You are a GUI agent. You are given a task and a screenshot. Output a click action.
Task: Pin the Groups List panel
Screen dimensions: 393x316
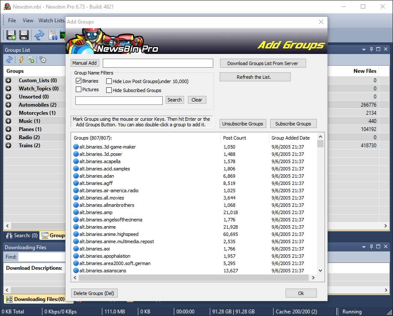point(371,49)
